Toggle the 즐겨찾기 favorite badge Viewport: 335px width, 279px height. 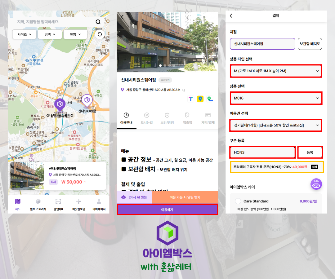point(165,80)
